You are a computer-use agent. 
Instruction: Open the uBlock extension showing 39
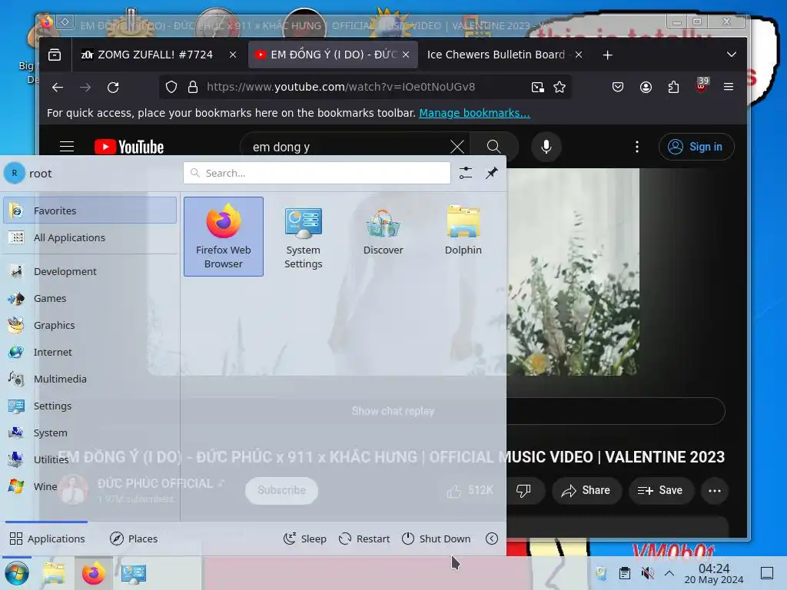[701, 85]
